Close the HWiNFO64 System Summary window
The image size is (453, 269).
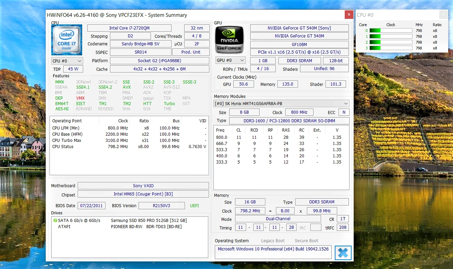(x=349, y=15)
